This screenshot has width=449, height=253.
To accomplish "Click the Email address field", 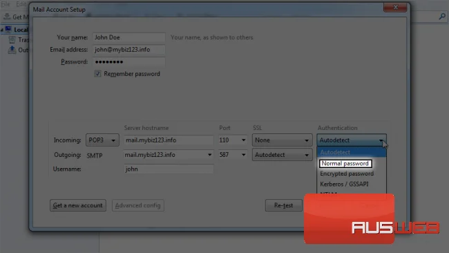I will click(x=129, y=50).
